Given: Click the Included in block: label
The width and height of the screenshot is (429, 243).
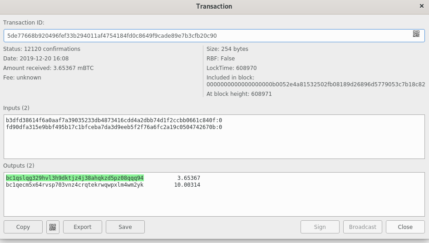Looking at the screenshot, I should tap(230, 78).
